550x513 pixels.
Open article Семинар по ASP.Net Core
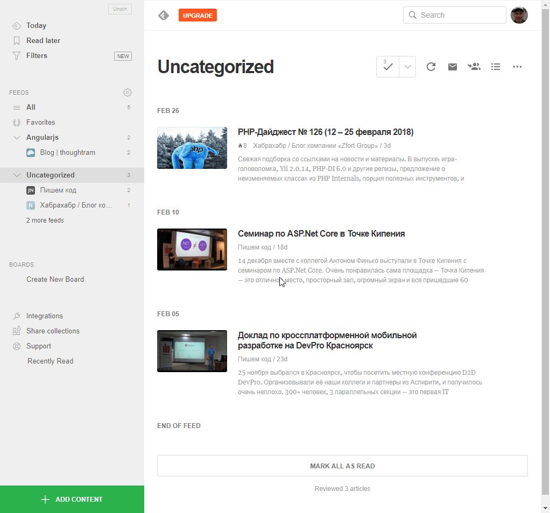[x=321, y=234]
